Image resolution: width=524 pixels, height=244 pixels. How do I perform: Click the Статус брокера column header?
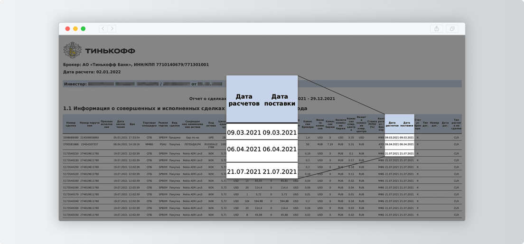[x=418, y=124]
